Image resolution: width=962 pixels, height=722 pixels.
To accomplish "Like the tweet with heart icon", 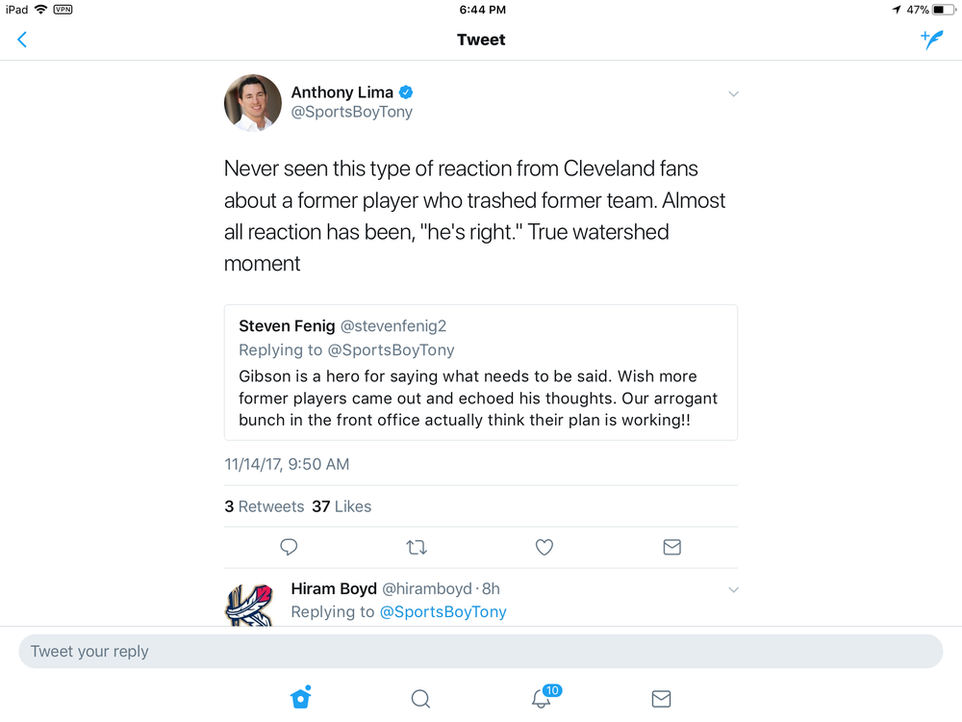I will tap(544, 547).
